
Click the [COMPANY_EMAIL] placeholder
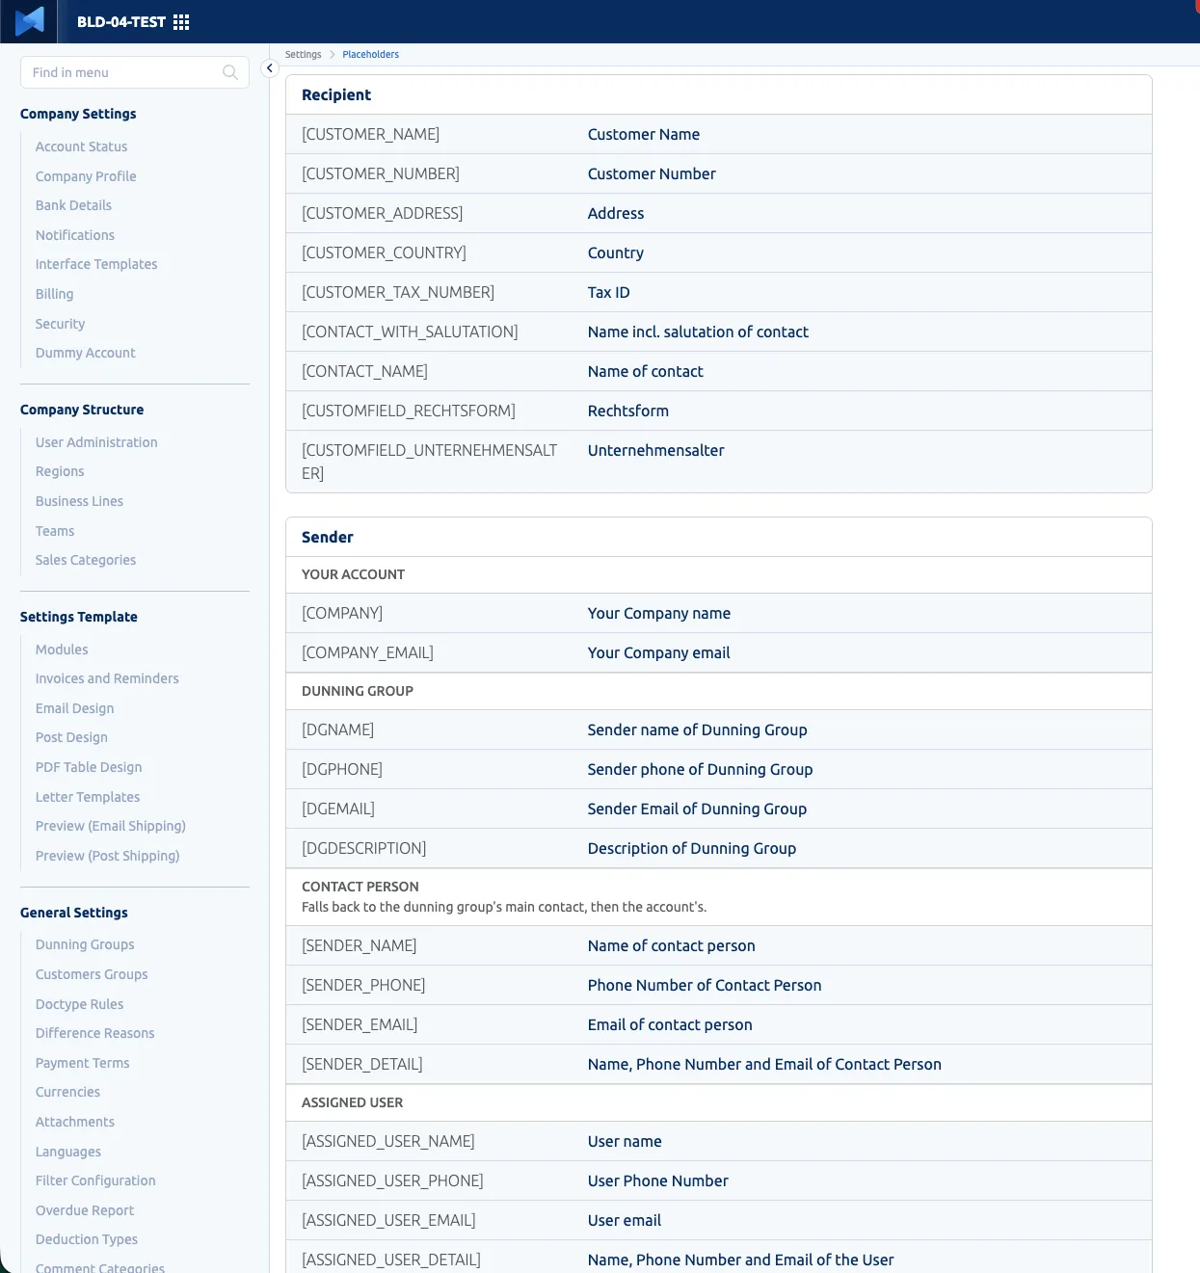click(x=367, y=652)
